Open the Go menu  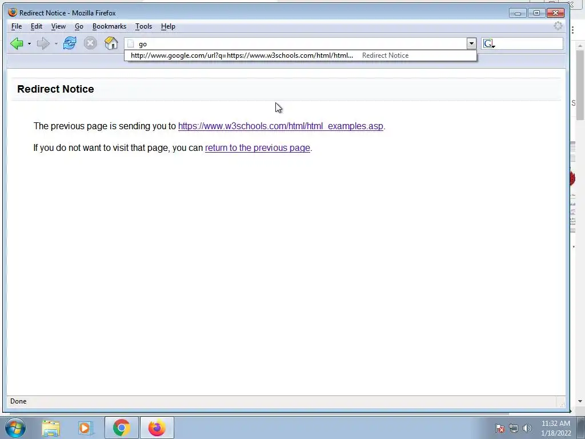tap(79, 26)
